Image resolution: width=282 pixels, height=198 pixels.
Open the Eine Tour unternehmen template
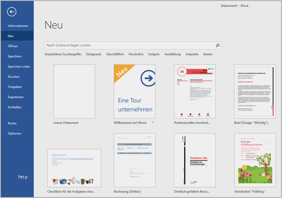tap(134, 92)
